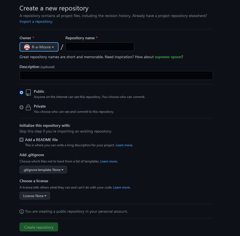Open the Owner dropdown
The height and width of the screenshot is (236, 240).
(39, 47)
